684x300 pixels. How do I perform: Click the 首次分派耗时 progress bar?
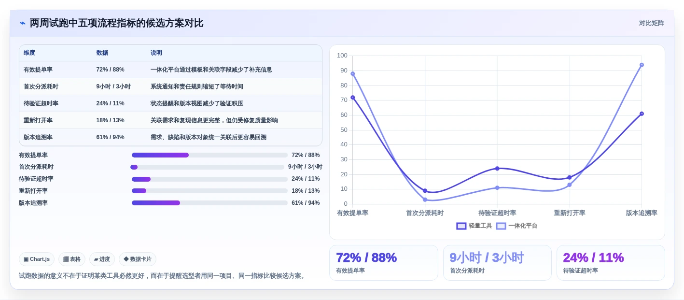tap(207, 167)
